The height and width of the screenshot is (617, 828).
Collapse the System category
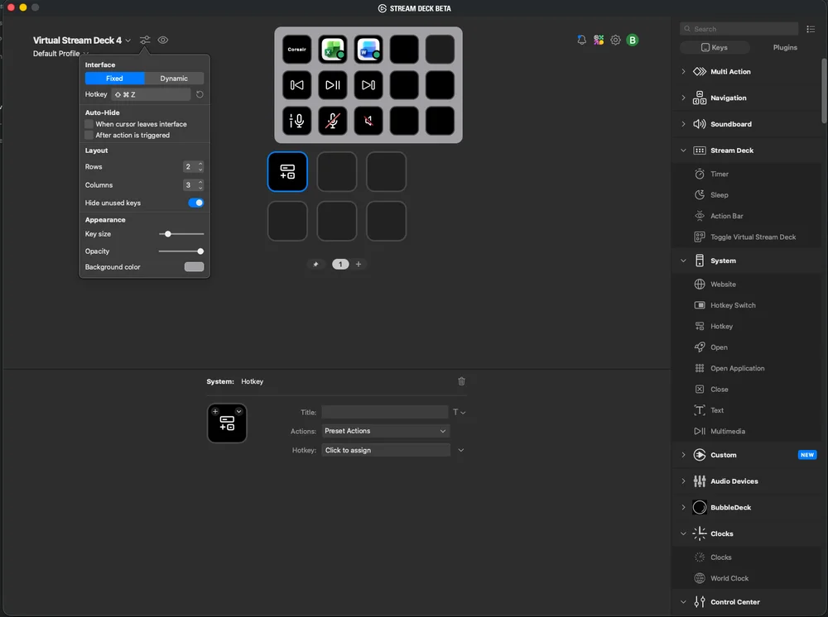[683, 261]
